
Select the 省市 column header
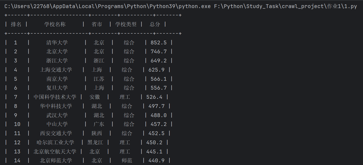pos(97,24)
